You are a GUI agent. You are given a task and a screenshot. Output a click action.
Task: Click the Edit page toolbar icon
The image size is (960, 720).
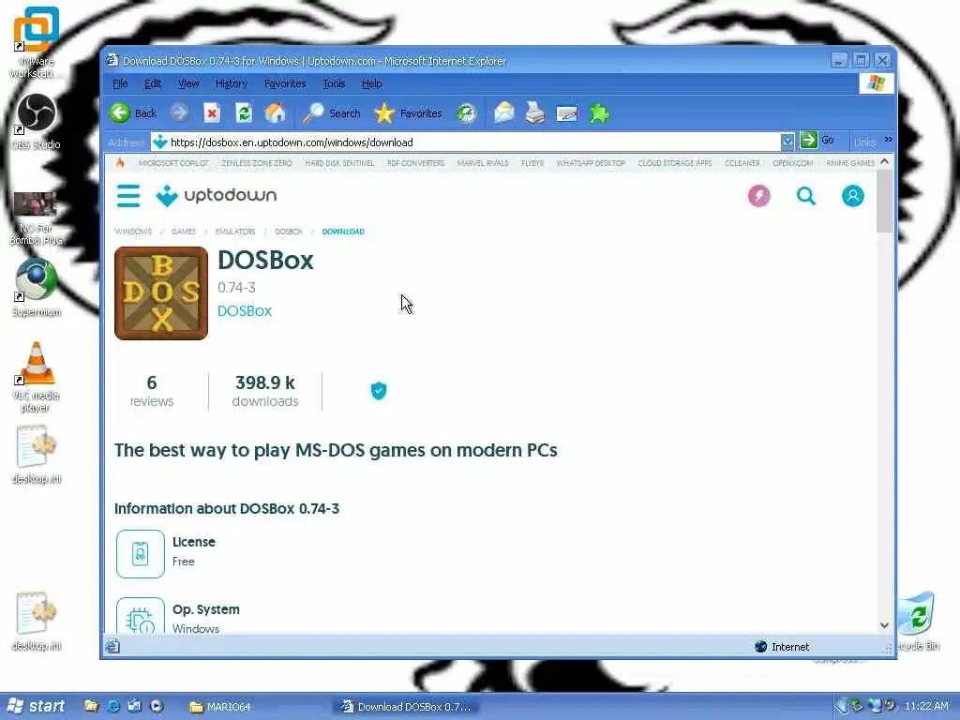tap(567, 113)
